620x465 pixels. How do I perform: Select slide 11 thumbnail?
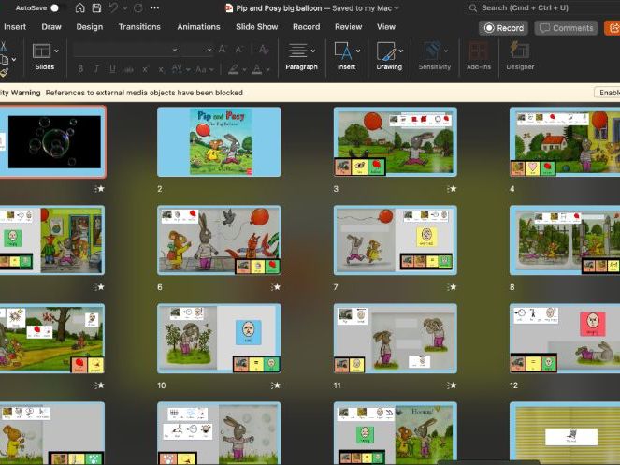pos(395,339)
